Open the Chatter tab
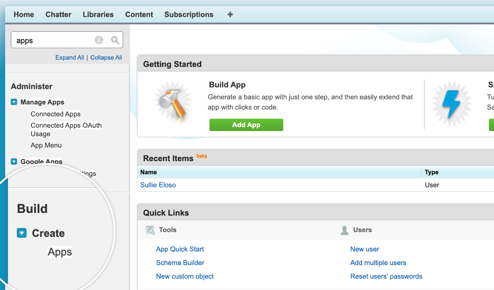This screenshot has height=290, width=494. click(58, 15)
